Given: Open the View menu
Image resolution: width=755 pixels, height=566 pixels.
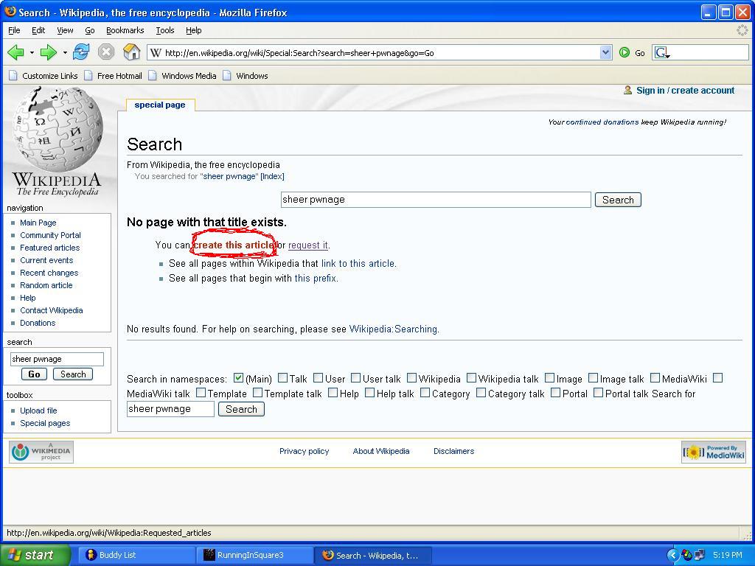Looking at the screenshot, I should (65, 30).
